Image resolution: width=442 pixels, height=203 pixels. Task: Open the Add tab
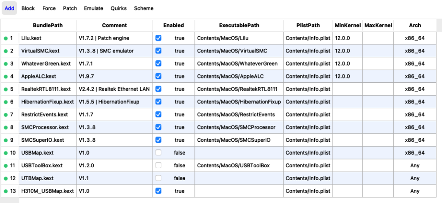9,8
